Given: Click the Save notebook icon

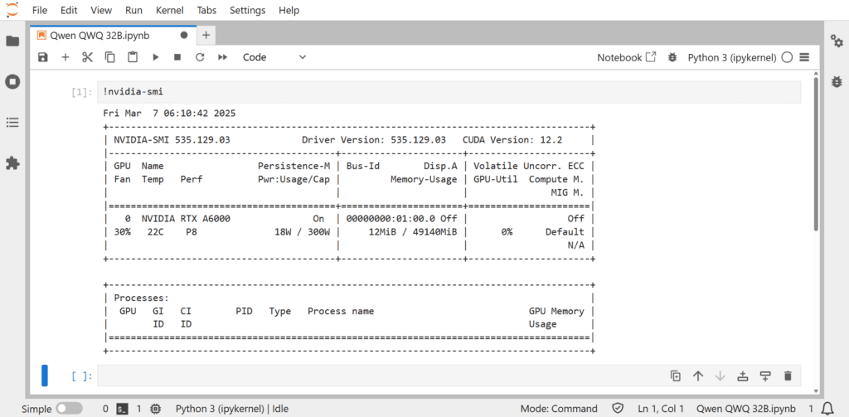Looking at the screenshot, I should point(43,57).
